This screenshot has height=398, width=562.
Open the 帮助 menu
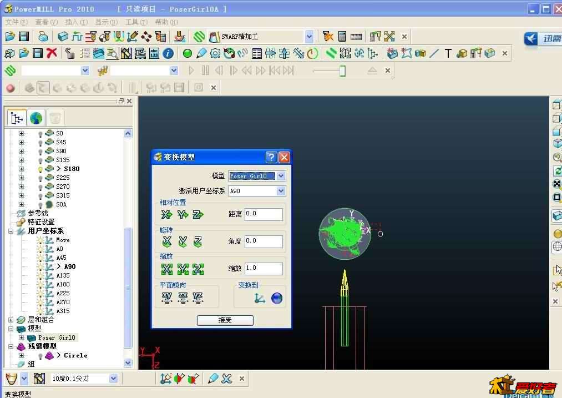click(x=166, y=22)
